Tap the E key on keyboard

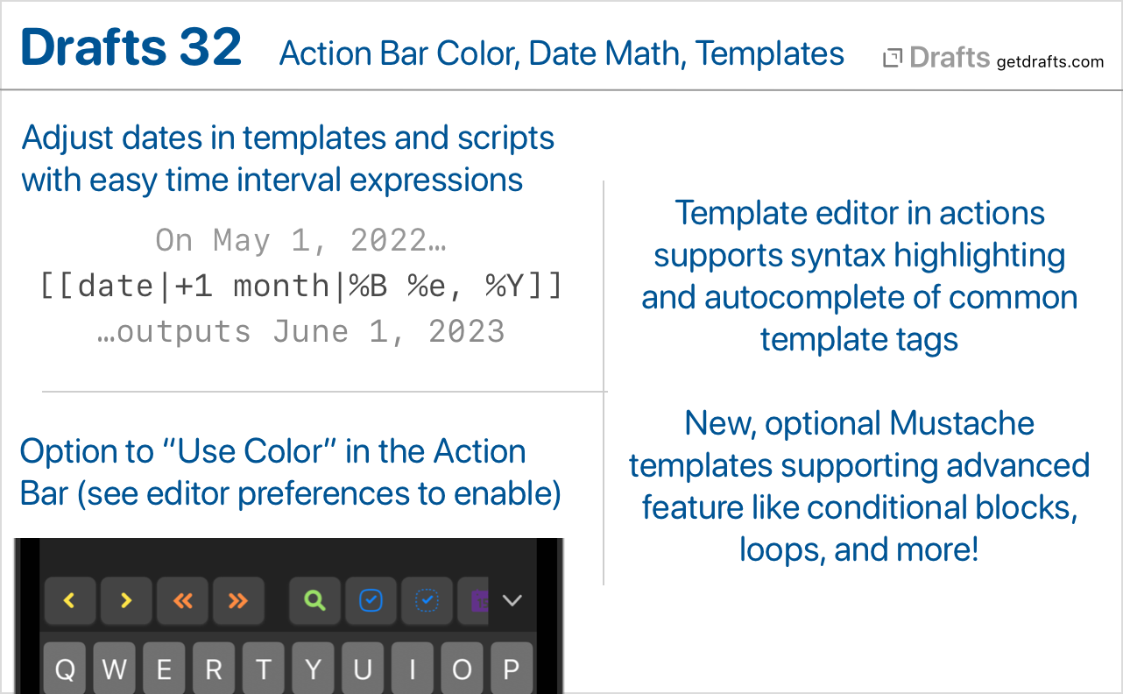tap(164, 669)
